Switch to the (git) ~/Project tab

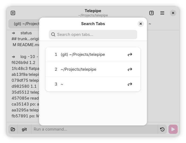click(24, 24)
